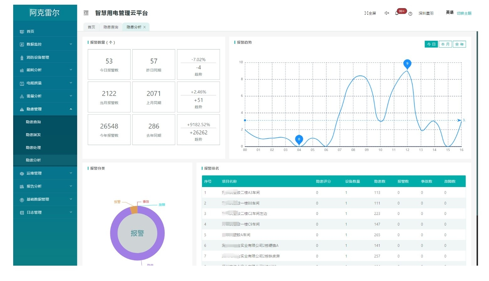
Task: Click the 故障 label on donut chart
Action: pyautogui.click(x=162, y=205)
